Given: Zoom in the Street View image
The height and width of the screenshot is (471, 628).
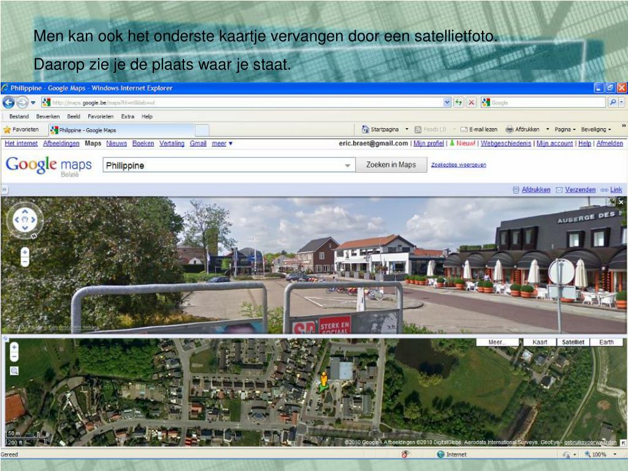Looking at the screenshot, I should (25, 252).
